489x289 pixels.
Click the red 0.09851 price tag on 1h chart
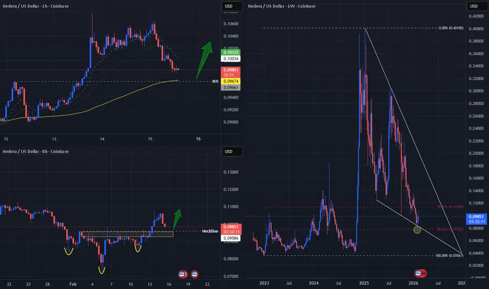(230, 73)
